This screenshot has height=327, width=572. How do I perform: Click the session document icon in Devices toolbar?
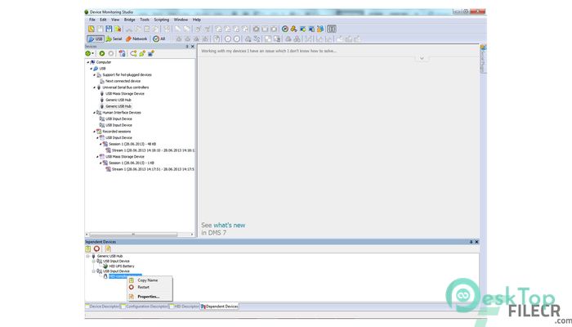(x=122, y=54)
